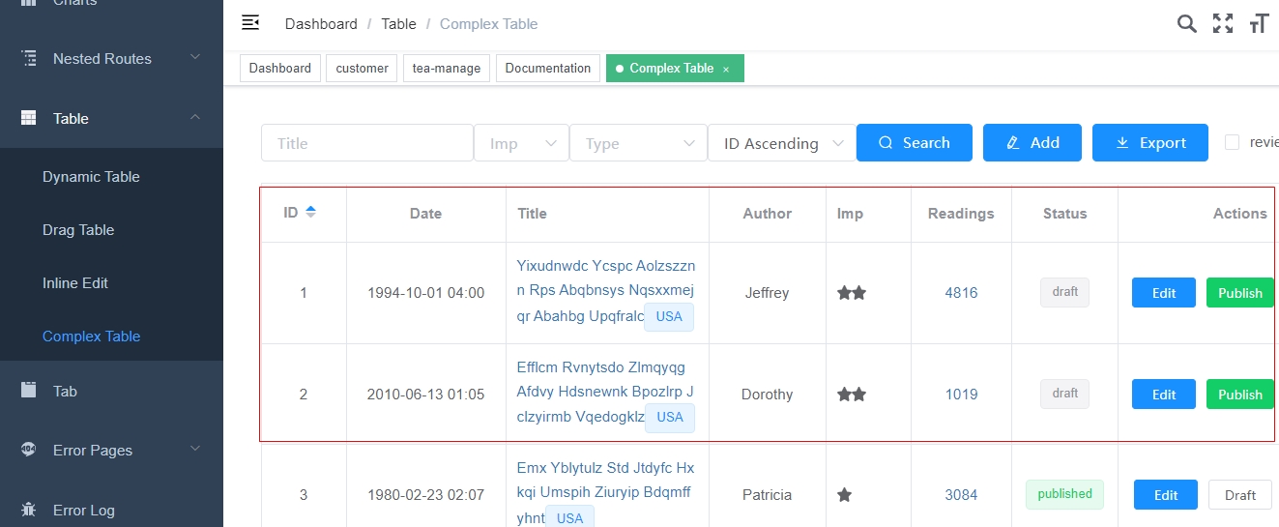Toggle fullscreen mode icon
Image resolution: width=1279 pixels, height=527 pixels.
pyautogui.click(x=1223, y=24)
